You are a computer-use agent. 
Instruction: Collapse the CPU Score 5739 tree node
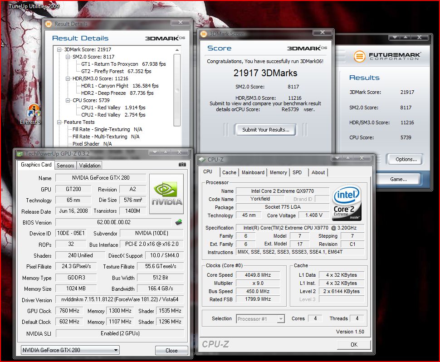(68, 100)
